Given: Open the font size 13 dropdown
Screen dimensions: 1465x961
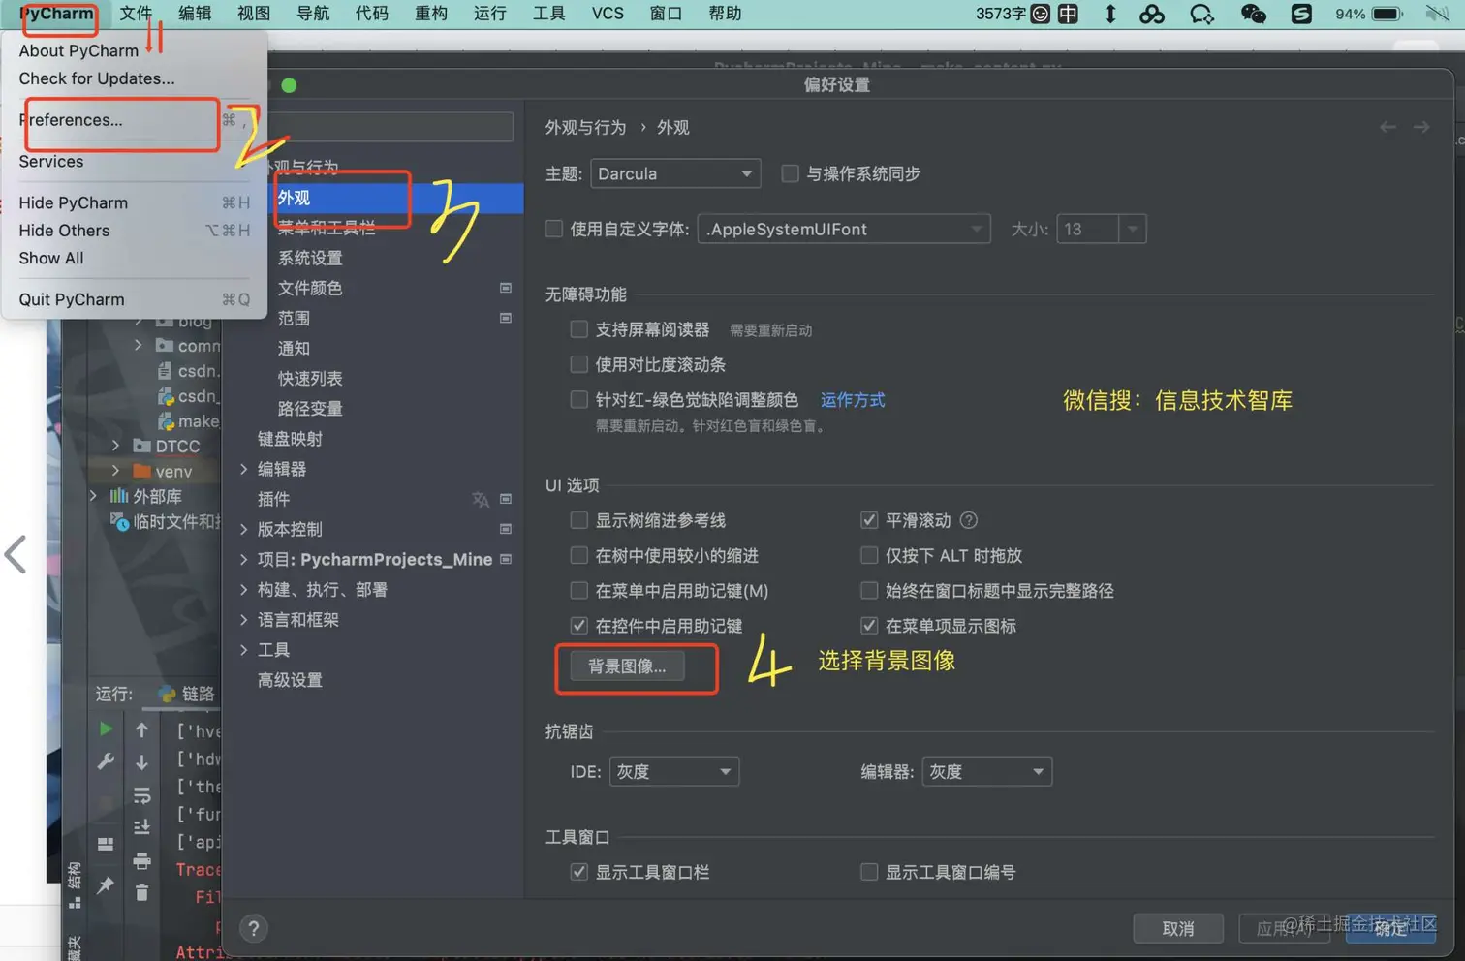Looking at the screenshot, I should (x=1102, y=229).
